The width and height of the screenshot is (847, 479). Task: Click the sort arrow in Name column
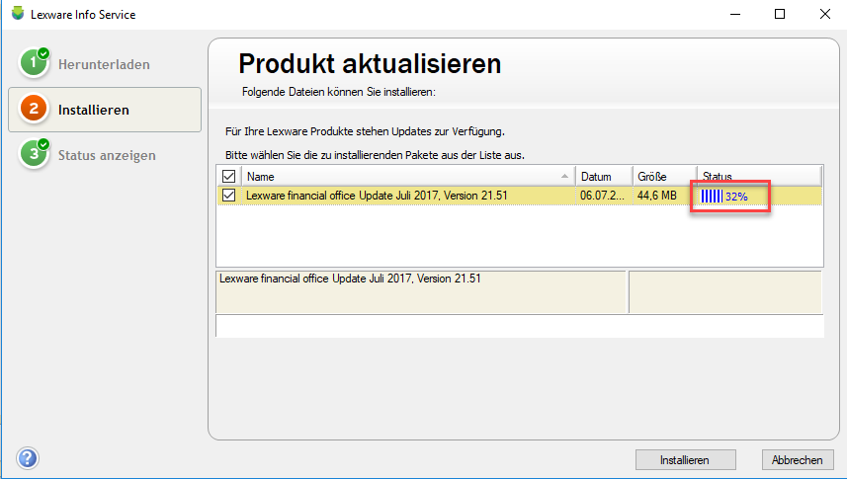565,177
